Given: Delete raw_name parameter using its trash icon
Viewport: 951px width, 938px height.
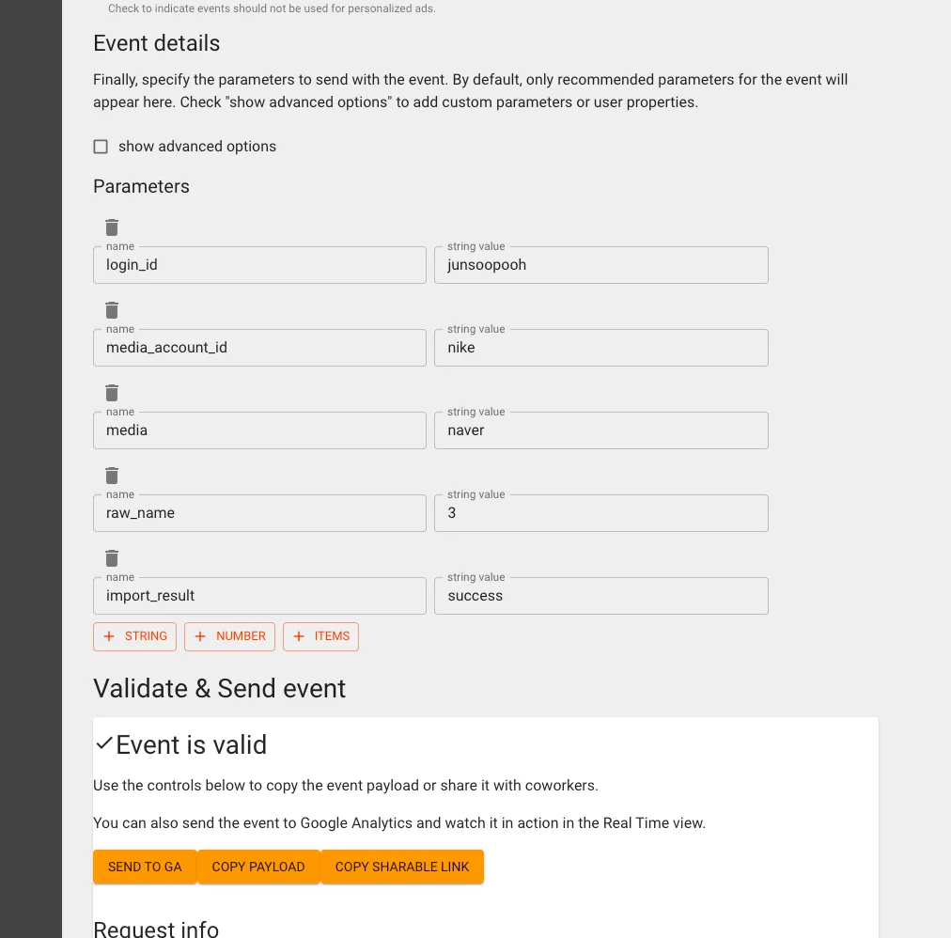Looking at the screenshot, I should click(x=112, y=476).
